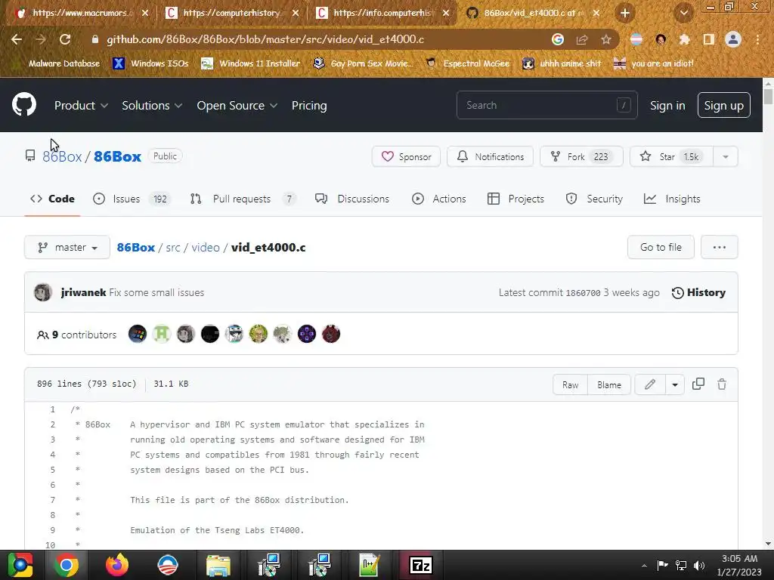774x580 pixels.
Task: Open the network tray icon
Action: pos(681,565)
